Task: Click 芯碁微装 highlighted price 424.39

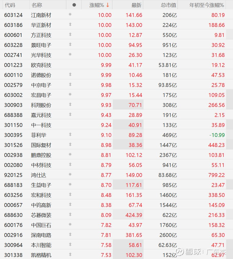Action: 134,215
